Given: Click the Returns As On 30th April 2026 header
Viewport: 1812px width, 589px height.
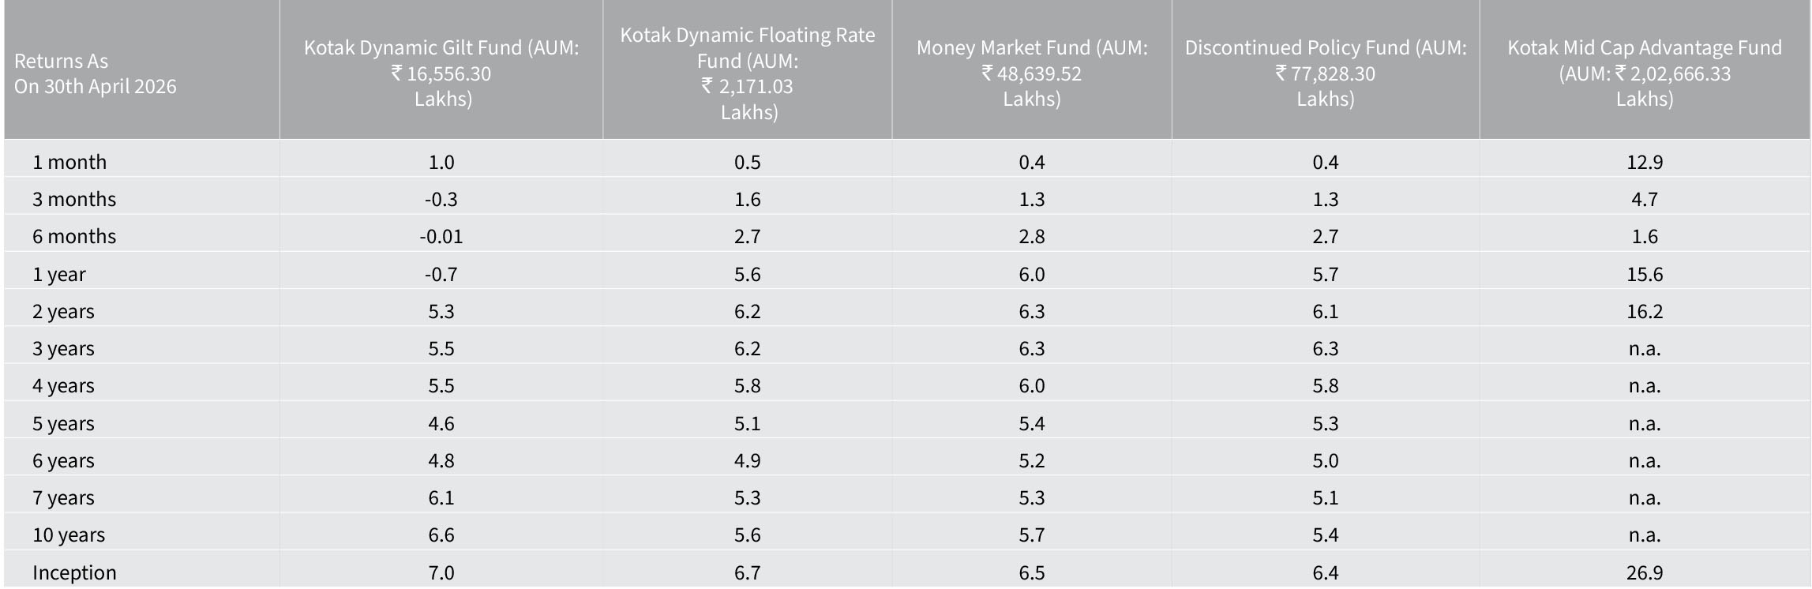Looking at the screenshot, I should (x=96, y=73).
